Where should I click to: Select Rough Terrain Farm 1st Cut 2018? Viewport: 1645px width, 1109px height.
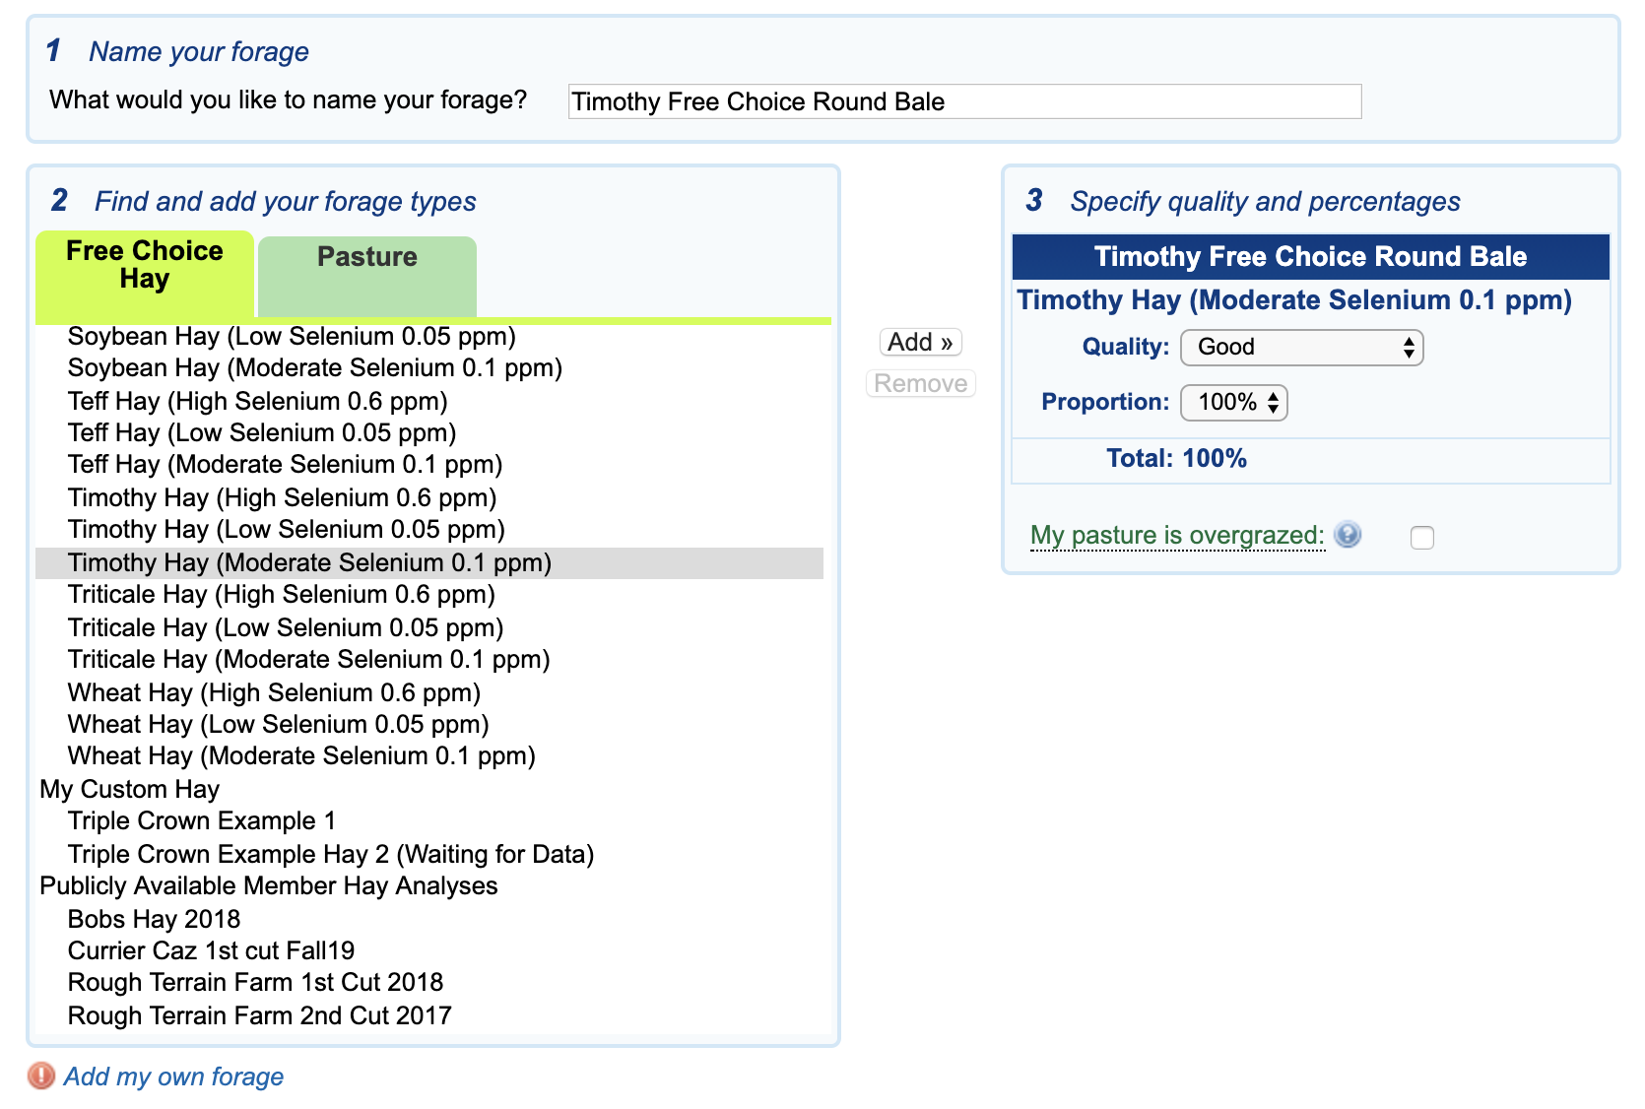[x=255, y=982]
